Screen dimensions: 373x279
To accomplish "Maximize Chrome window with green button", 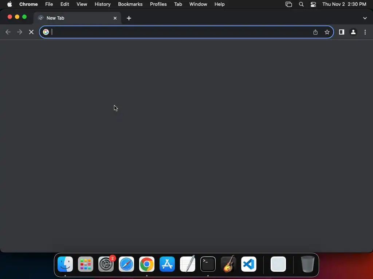I will click(x=24, y=17).
